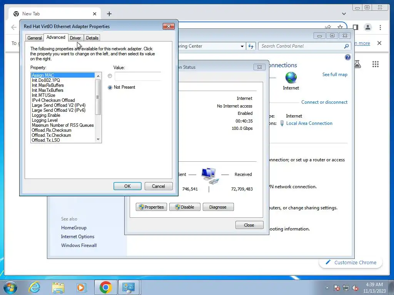The height and width of the screenshot is (295, 394).
Task: Show hidden tray icons arrow
Action: pyautogui.click(x=327, y=287)
